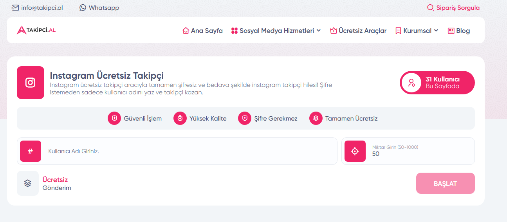
Task: Click the Yüksek Kalite stopwatch icon
Action: (180, 118)
